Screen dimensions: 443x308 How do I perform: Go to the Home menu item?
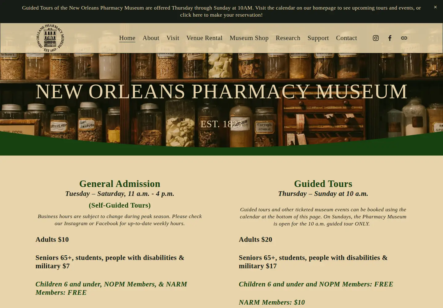127,38
